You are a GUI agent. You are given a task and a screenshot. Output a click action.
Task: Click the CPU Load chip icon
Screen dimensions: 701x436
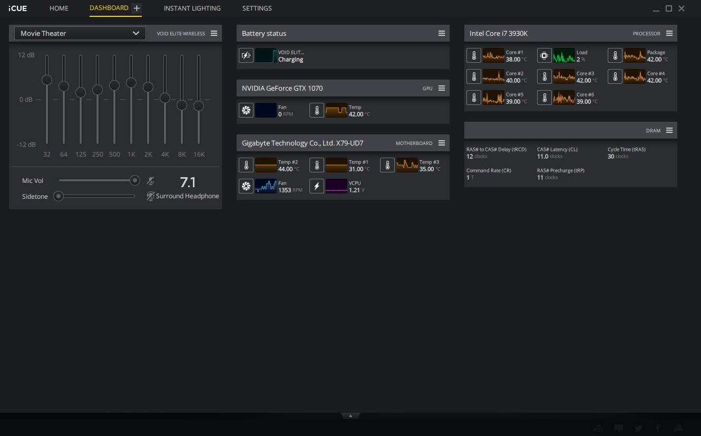(544, 55)
